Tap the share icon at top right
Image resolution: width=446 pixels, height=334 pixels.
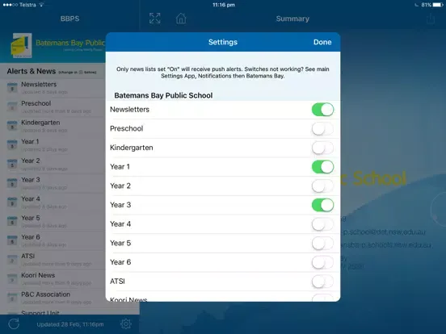point(431,19)
